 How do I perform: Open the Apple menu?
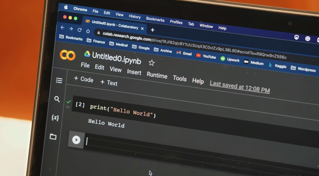(x=66, y=7)
